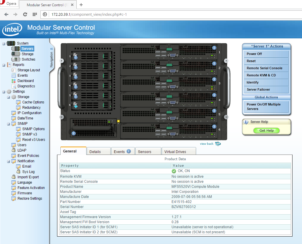Collapse the Reports tree node
This screenshot has height=244, width=302.
click(4, 65)
